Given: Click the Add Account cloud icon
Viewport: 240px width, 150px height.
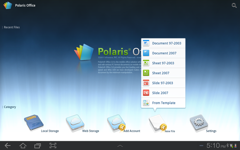Looking at the screenshot, I should pyautogui.click(x=116, y=123).
